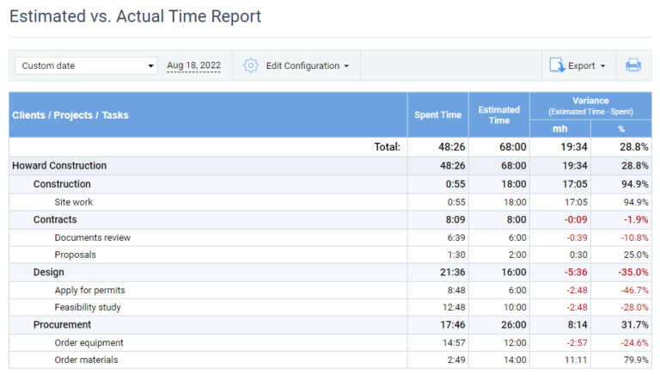Select the Procurement project row
This screenshot has height=375, width=660.
62,325
